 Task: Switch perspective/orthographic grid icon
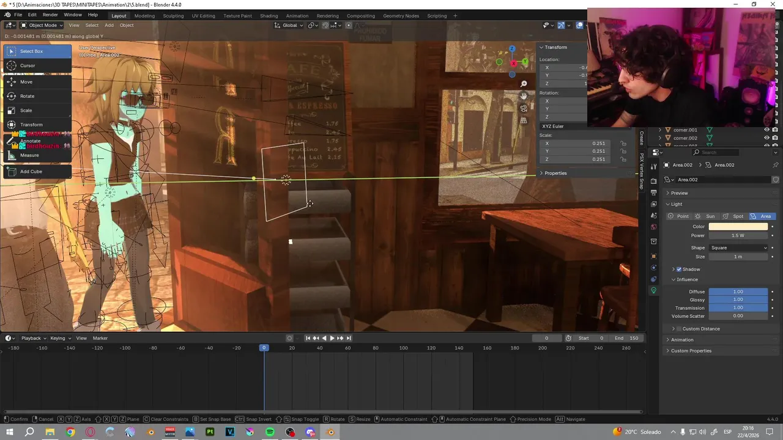(x=524, y=120)
